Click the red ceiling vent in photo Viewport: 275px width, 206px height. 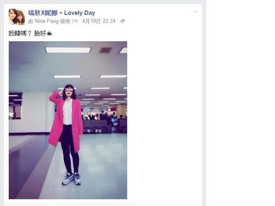[x=105, y=50]
